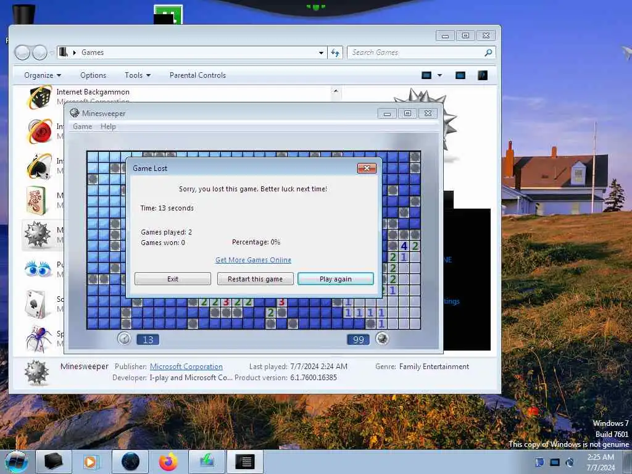Select Internet Backgammon game icon
Viewport: 632px width, 474px height.
point(39,97)
